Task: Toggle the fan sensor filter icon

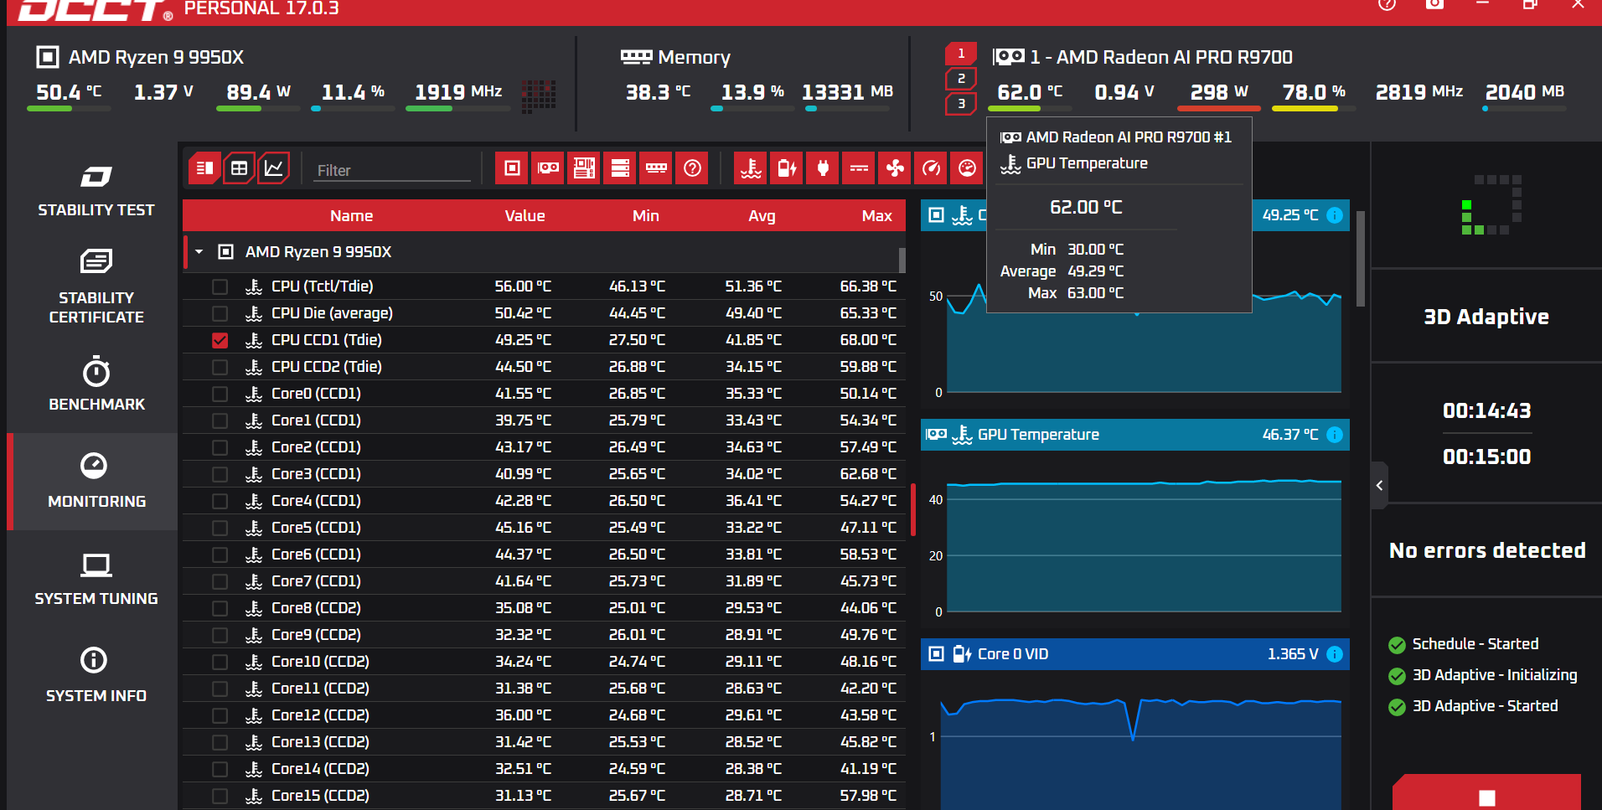Action: click(x=895, y=168)
